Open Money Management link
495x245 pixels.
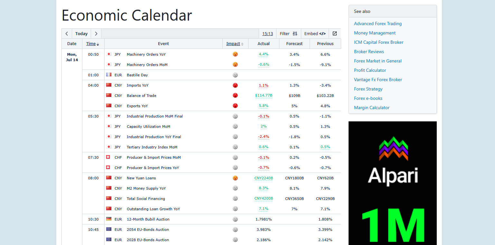[x=375, y=33]
